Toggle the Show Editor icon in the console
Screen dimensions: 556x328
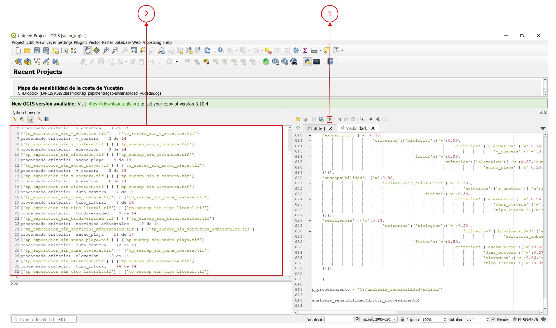coord(30,119)
